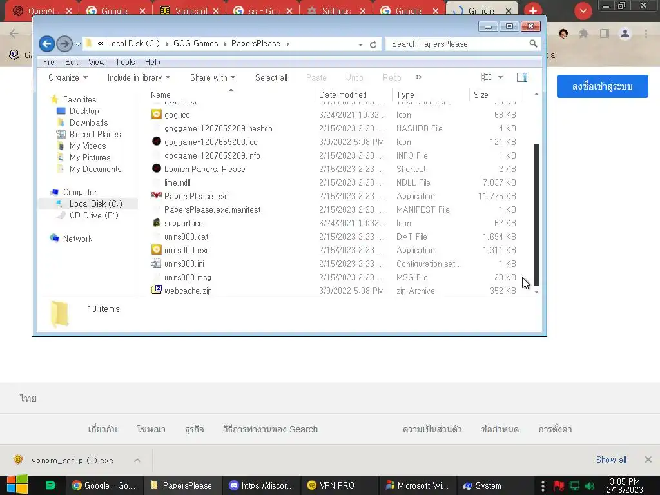Image resolution: width=660 pixels, height=495 pixels.
Task: Open the Organize dropdown
Action: point(68,77)
